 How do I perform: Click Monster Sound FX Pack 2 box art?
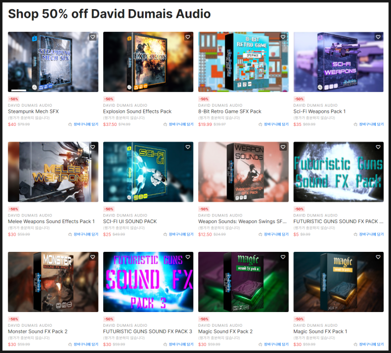coord(53,282)
